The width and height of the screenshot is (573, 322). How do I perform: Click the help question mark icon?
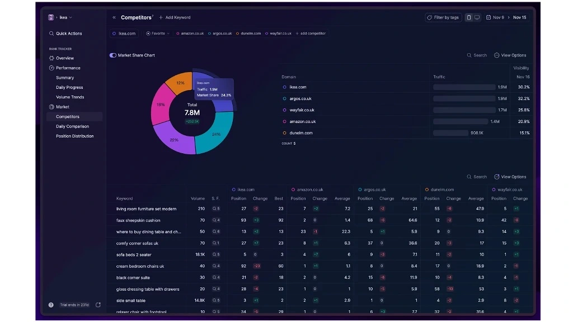click(x=51, y=305)
